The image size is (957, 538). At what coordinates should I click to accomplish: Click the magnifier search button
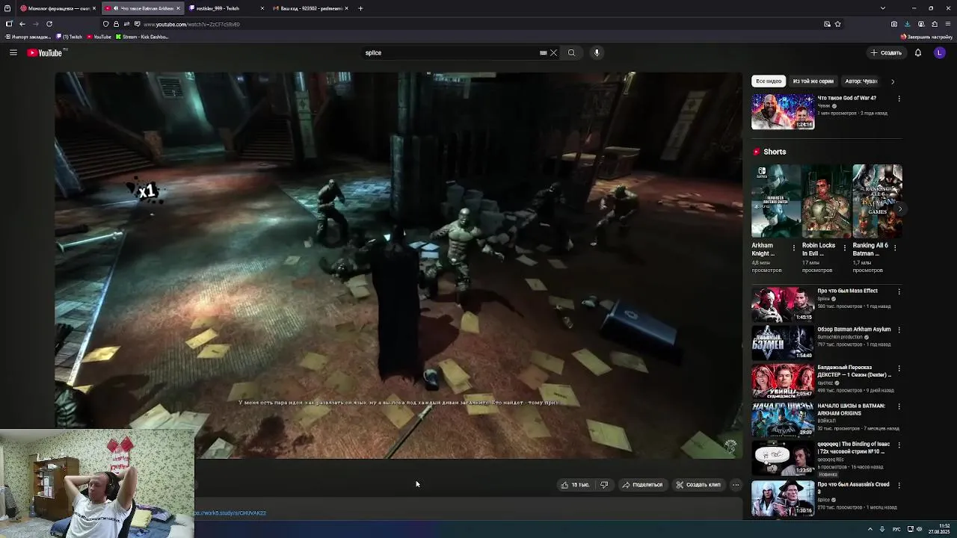[571, 52]
